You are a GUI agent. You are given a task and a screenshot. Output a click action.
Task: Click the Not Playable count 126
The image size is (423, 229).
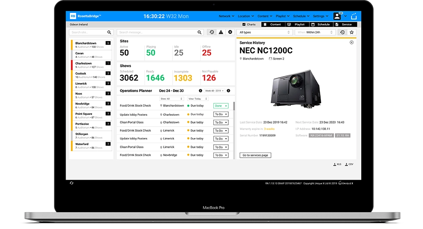click(x=209, y=78)
